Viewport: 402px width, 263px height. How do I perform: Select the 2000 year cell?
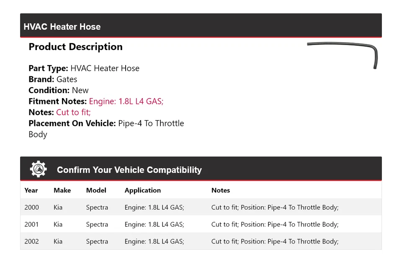tap(31, 207)
